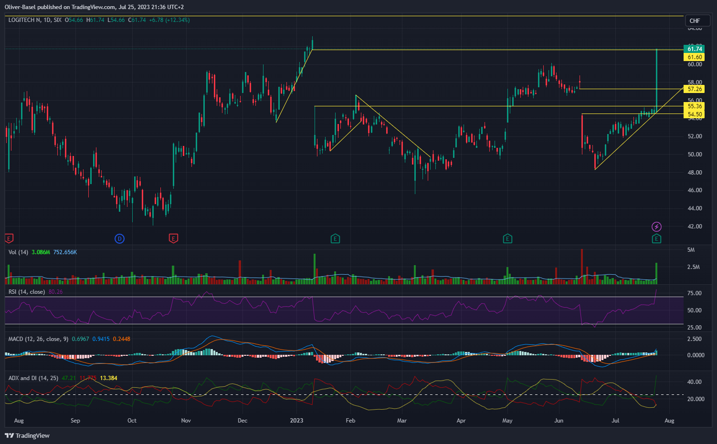
Task: Click the Feb label on the time axis
Action: coord(350,420)
